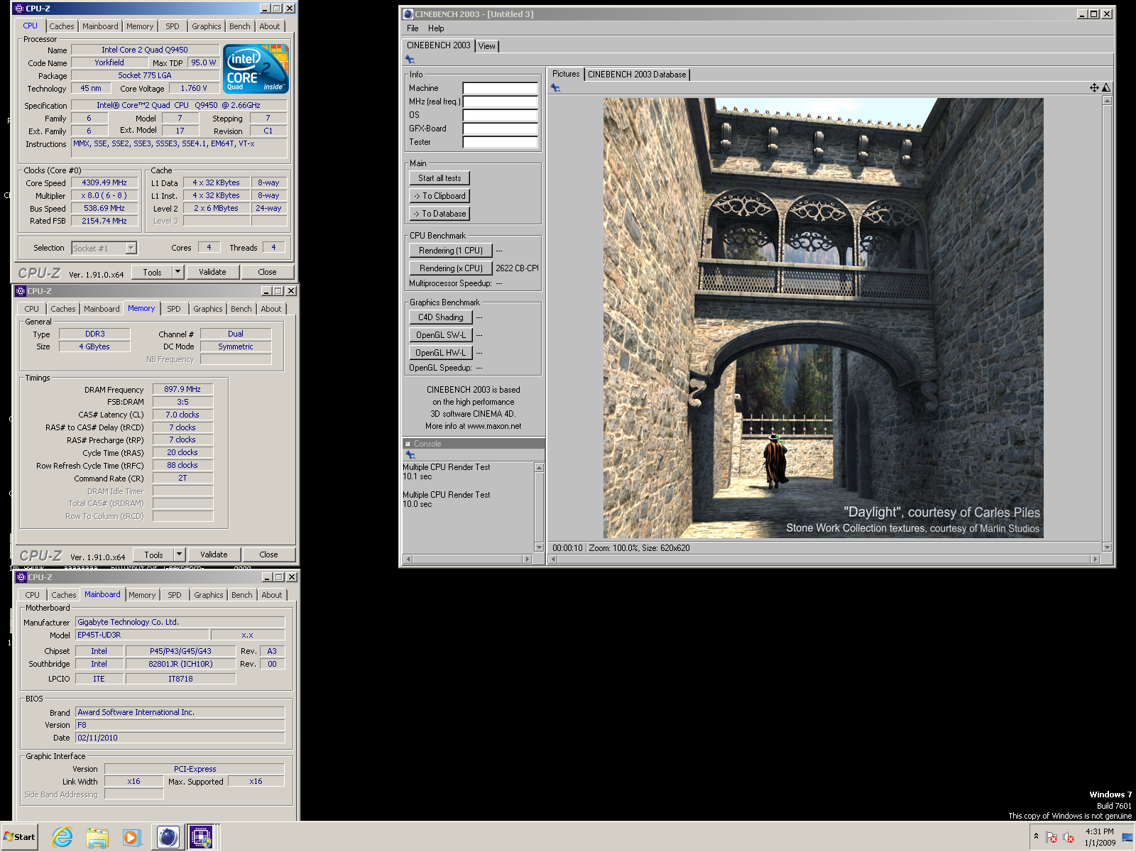Click the pin icon under the Pictures tab
The width and height of the screenshot is (1136, 852).
pyautogui.click(x=555, y=88)
